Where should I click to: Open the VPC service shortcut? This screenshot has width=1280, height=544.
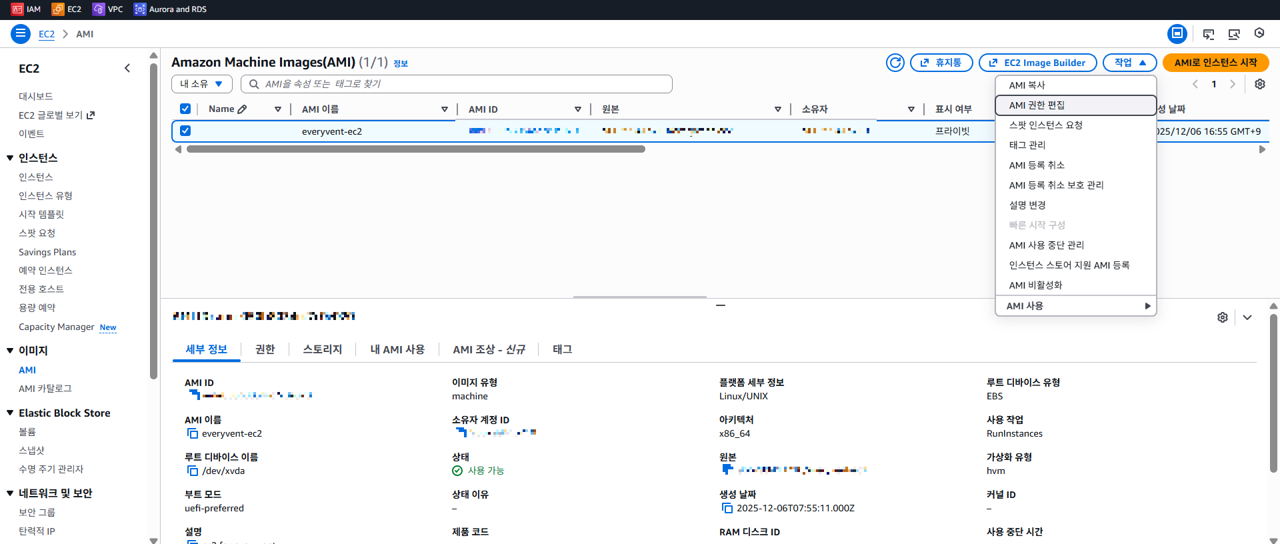point(108,9)
